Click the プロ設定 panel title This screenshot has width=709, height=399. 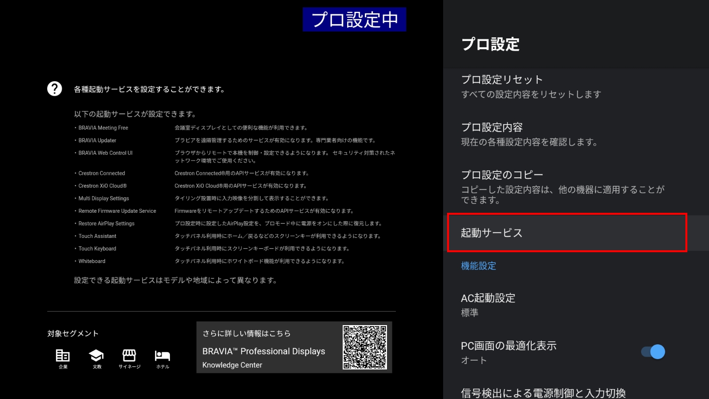pos(490,44)
